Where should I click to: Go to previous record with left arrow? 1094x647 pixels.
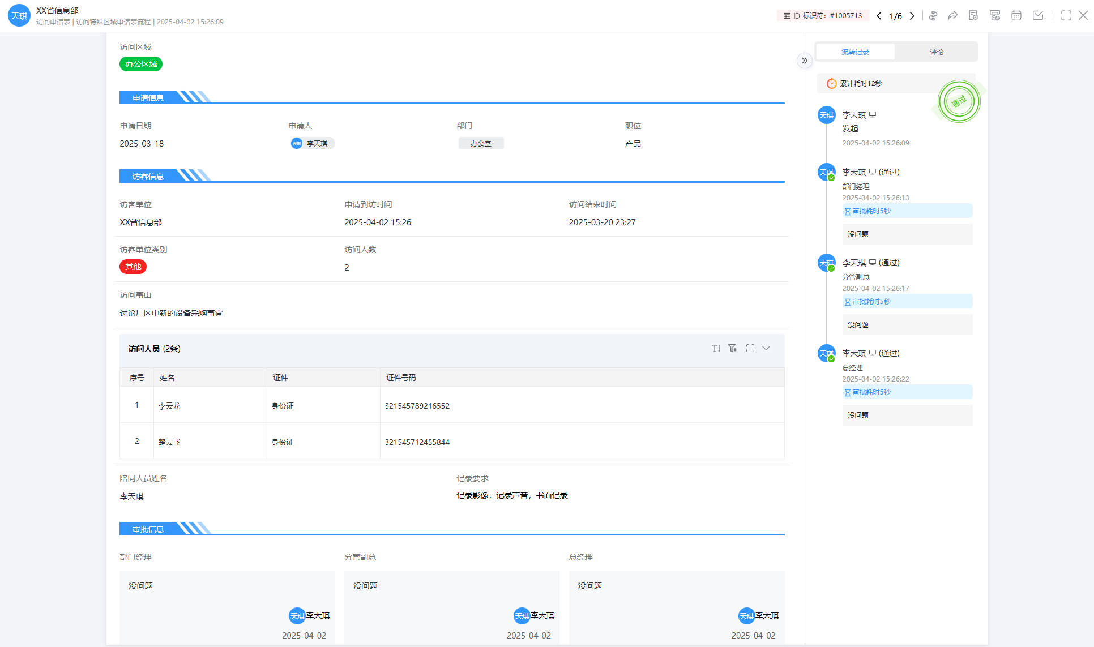[879, 16]
